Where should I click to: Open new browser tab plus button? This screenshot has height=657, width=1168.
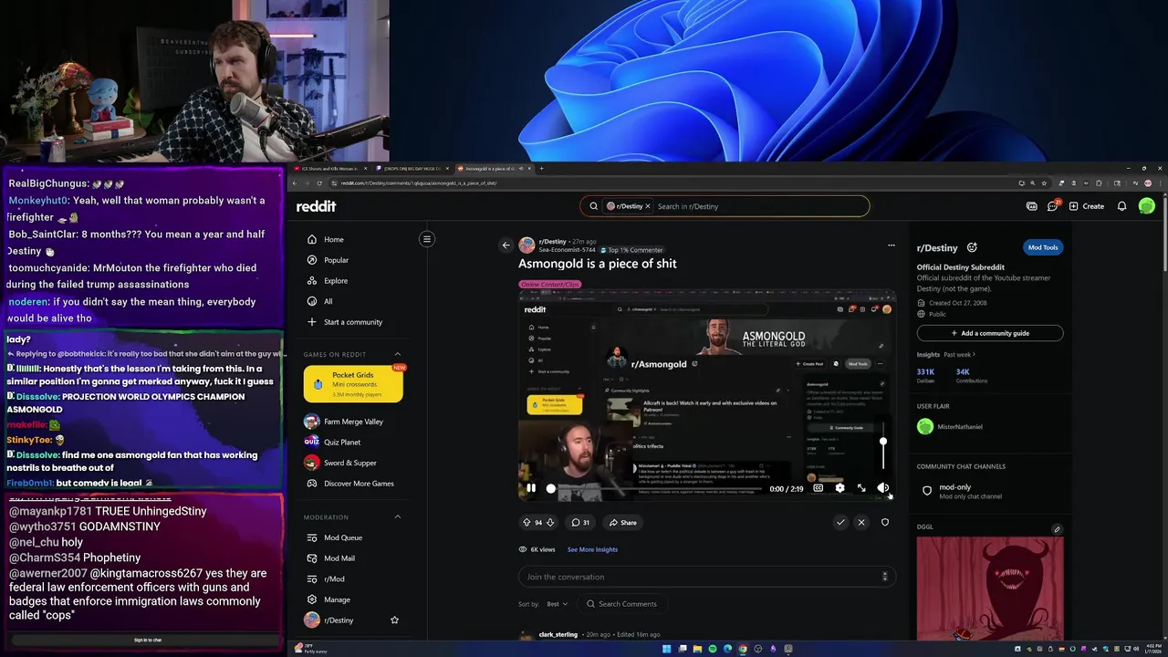(541, 168)
